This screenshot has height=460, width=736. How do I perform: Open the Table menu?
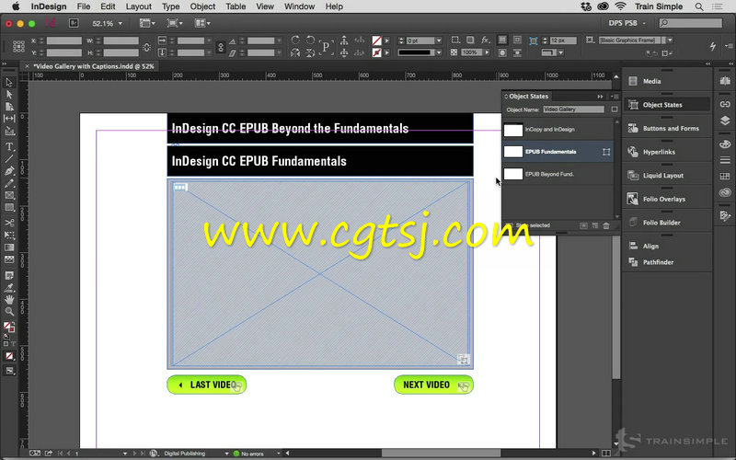(236, 6)
